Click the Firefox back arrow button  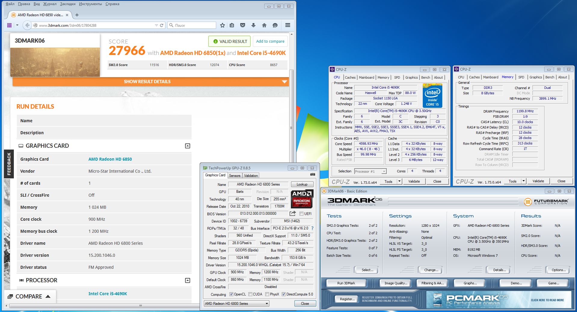coord(27,25)
